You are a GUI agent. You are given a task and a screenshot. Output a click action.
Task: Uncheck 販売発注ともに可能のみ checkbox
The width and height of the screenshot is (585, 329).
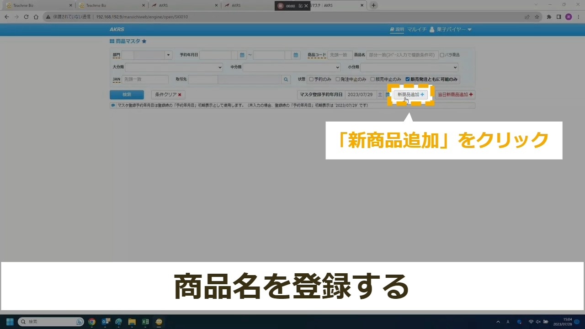(x=408, y=79)
